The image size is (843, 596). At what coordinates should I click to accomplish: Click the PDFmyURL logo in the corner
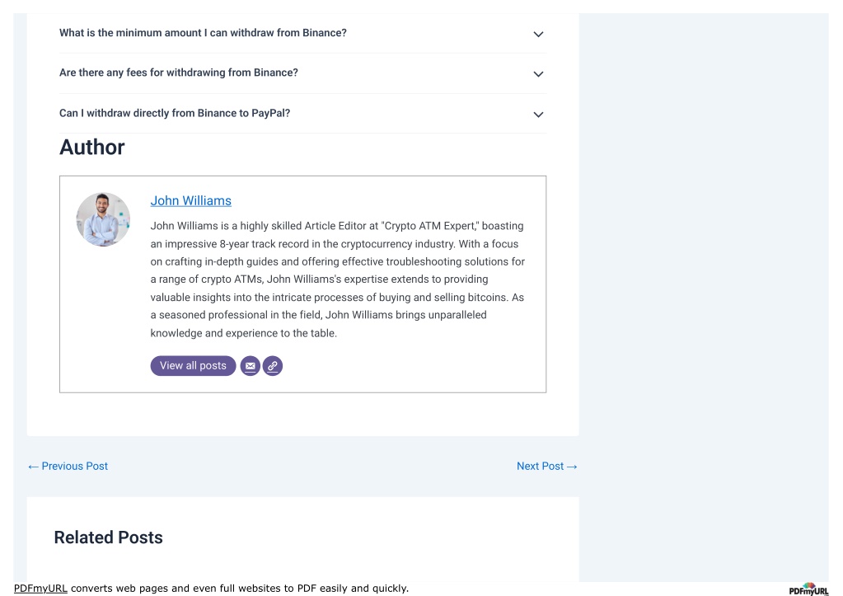point(808,589)
